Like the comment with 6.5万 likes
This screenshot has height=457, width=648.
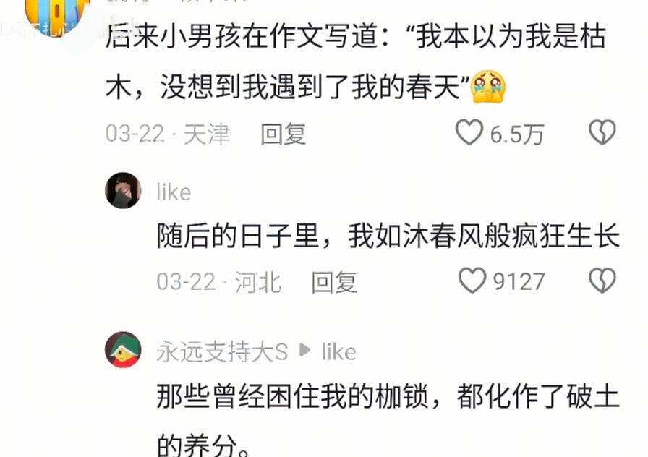tap(469, 132)
